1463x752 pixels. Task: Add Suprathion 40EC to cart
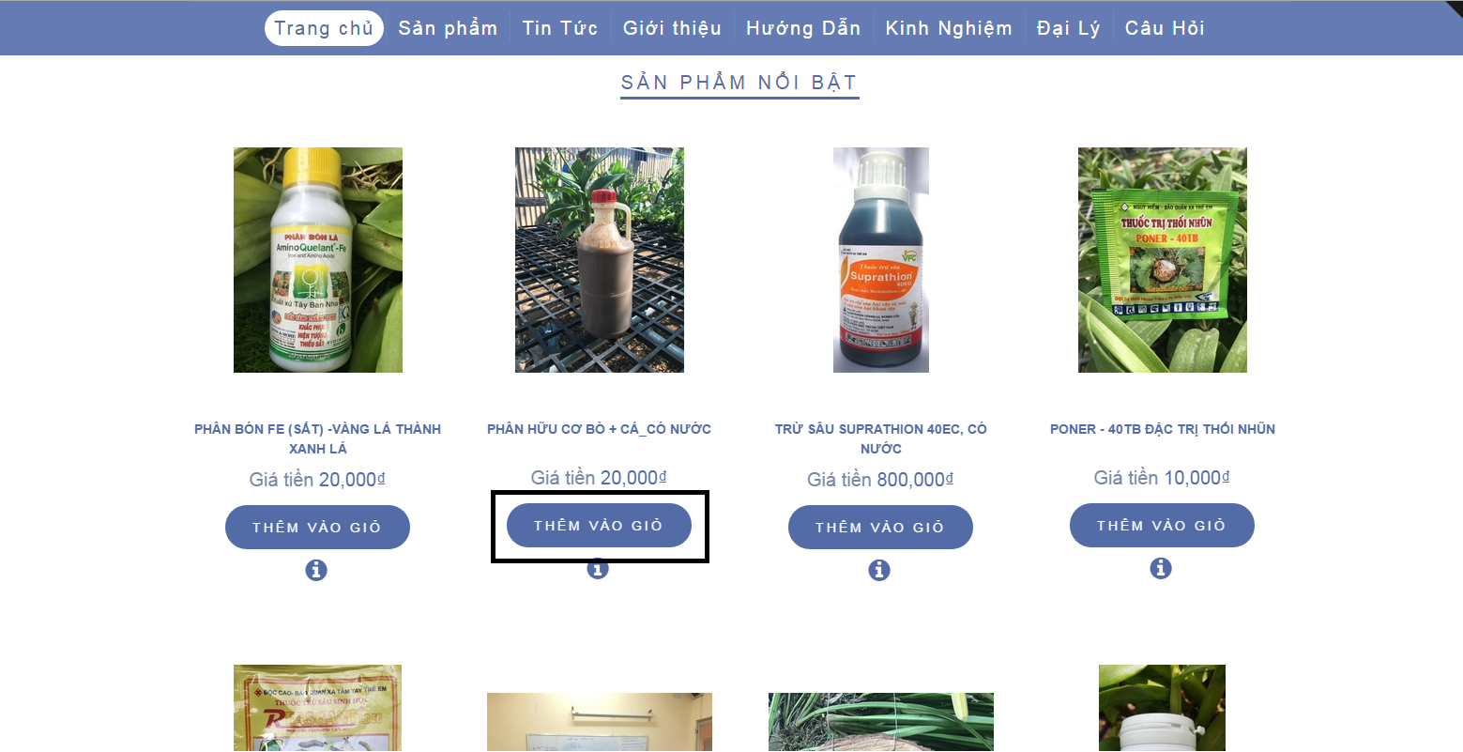point(880,528)
